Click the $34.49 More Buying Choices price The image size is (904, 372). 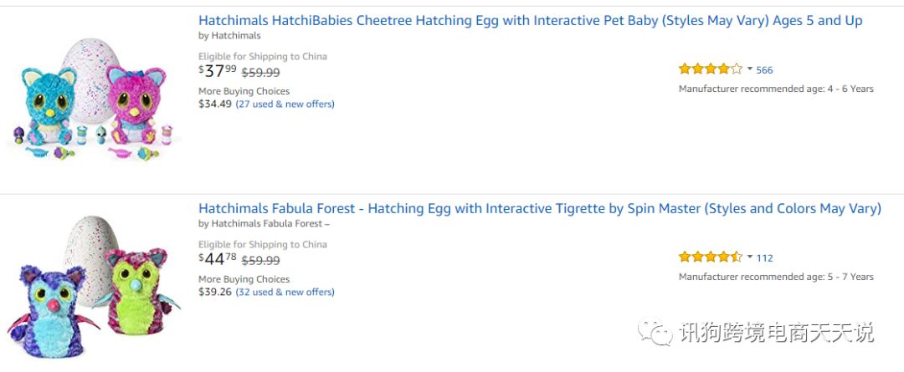click(215, 104)
